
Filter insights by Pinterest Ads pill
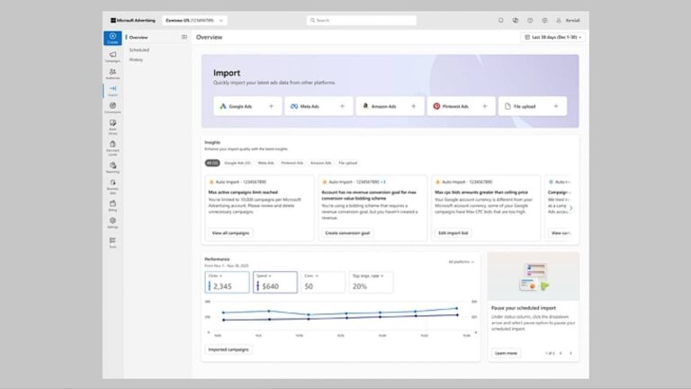coord(292,163)
